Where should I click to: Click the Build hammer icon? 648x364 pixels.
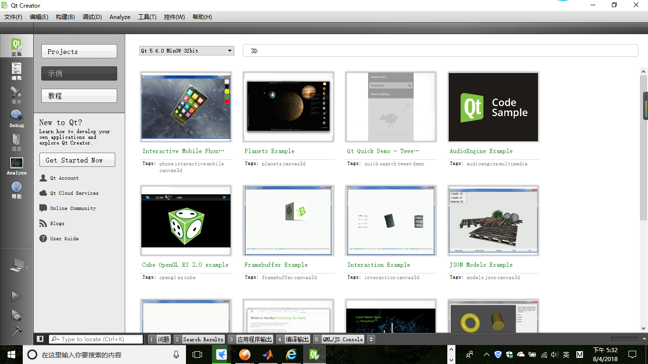[17, 330]
